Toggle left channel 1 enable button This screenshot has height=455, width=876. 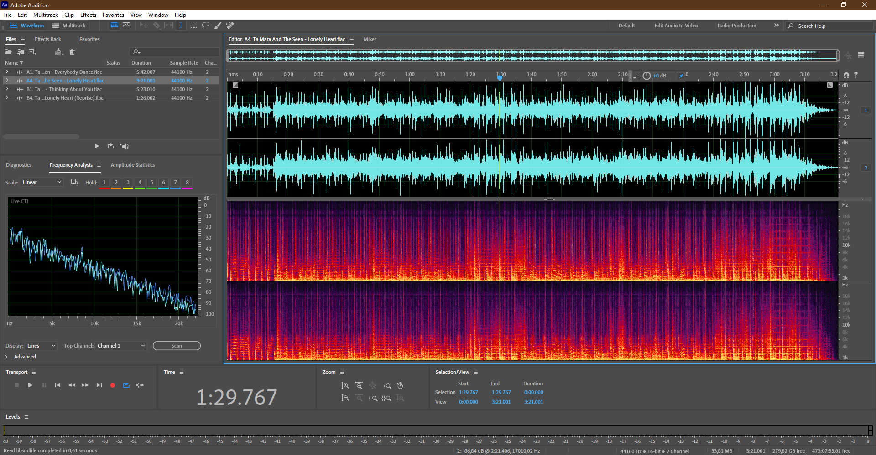coord(866,110)
